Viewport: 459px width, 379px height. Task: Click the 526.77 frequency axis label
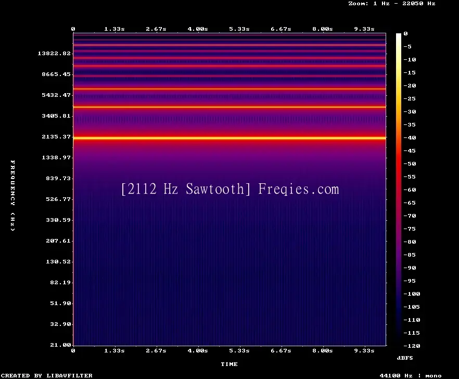(x=58, y=199)
